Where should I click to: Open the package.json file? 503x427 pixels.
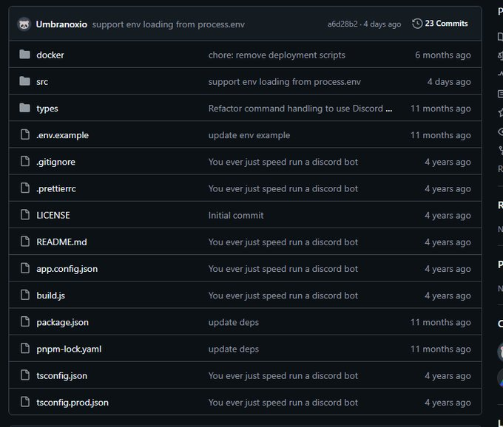tap(63, 322)
